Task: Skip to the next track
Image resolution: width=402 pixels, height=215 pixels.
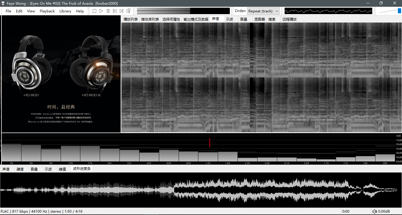Action: [x=122, y=11]
